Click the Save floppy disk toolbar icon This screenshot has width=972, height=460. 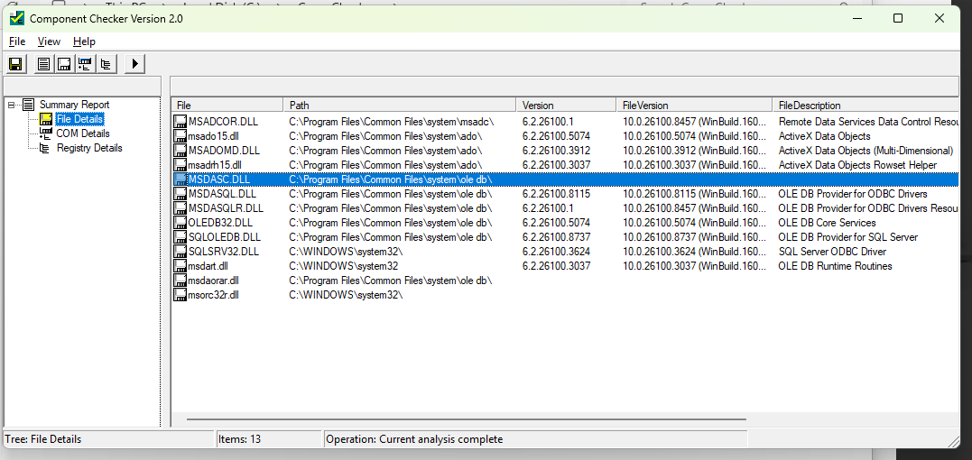click(15, 63)
